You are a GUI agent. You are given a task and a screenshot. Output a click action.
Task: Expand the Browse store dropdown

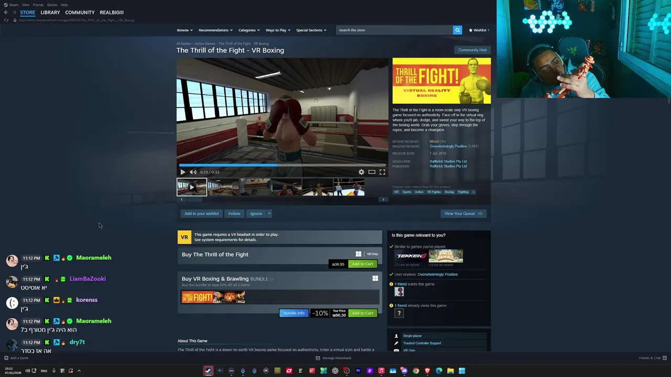185,30
